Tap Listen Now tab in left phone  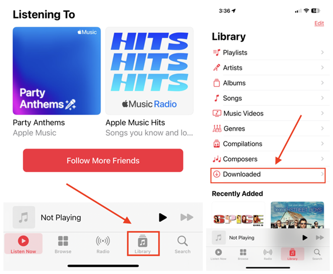pyautogui.click(x=23, y=244)
